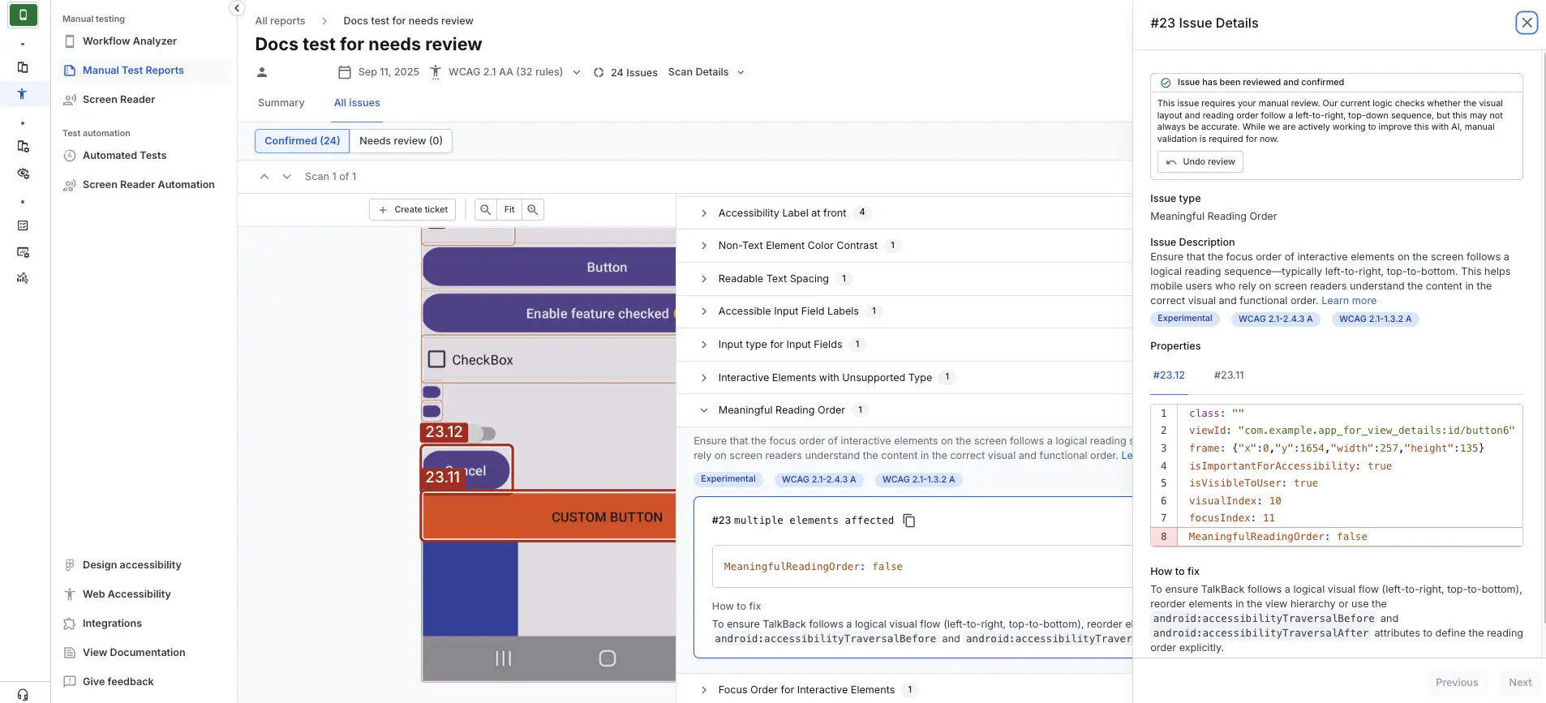Viewport: 1546px width, 703px height.
Task: Copy the #23 multiple elements affected text
Action: coord(909,521)
